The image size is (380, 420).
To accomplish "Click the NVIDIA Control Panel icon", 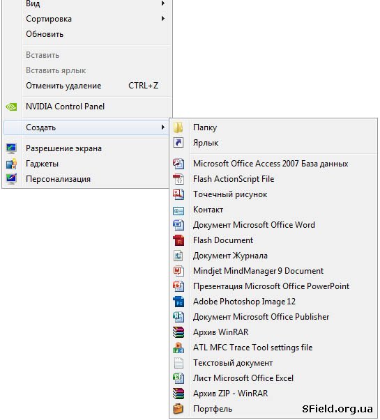I will click(x=11, y=107).
